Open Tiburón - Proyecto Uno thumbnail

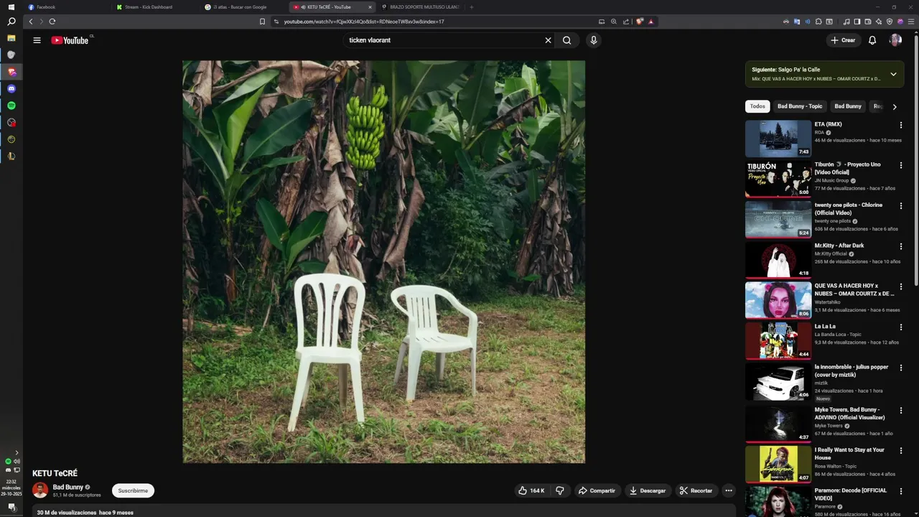tap(778, 179)
